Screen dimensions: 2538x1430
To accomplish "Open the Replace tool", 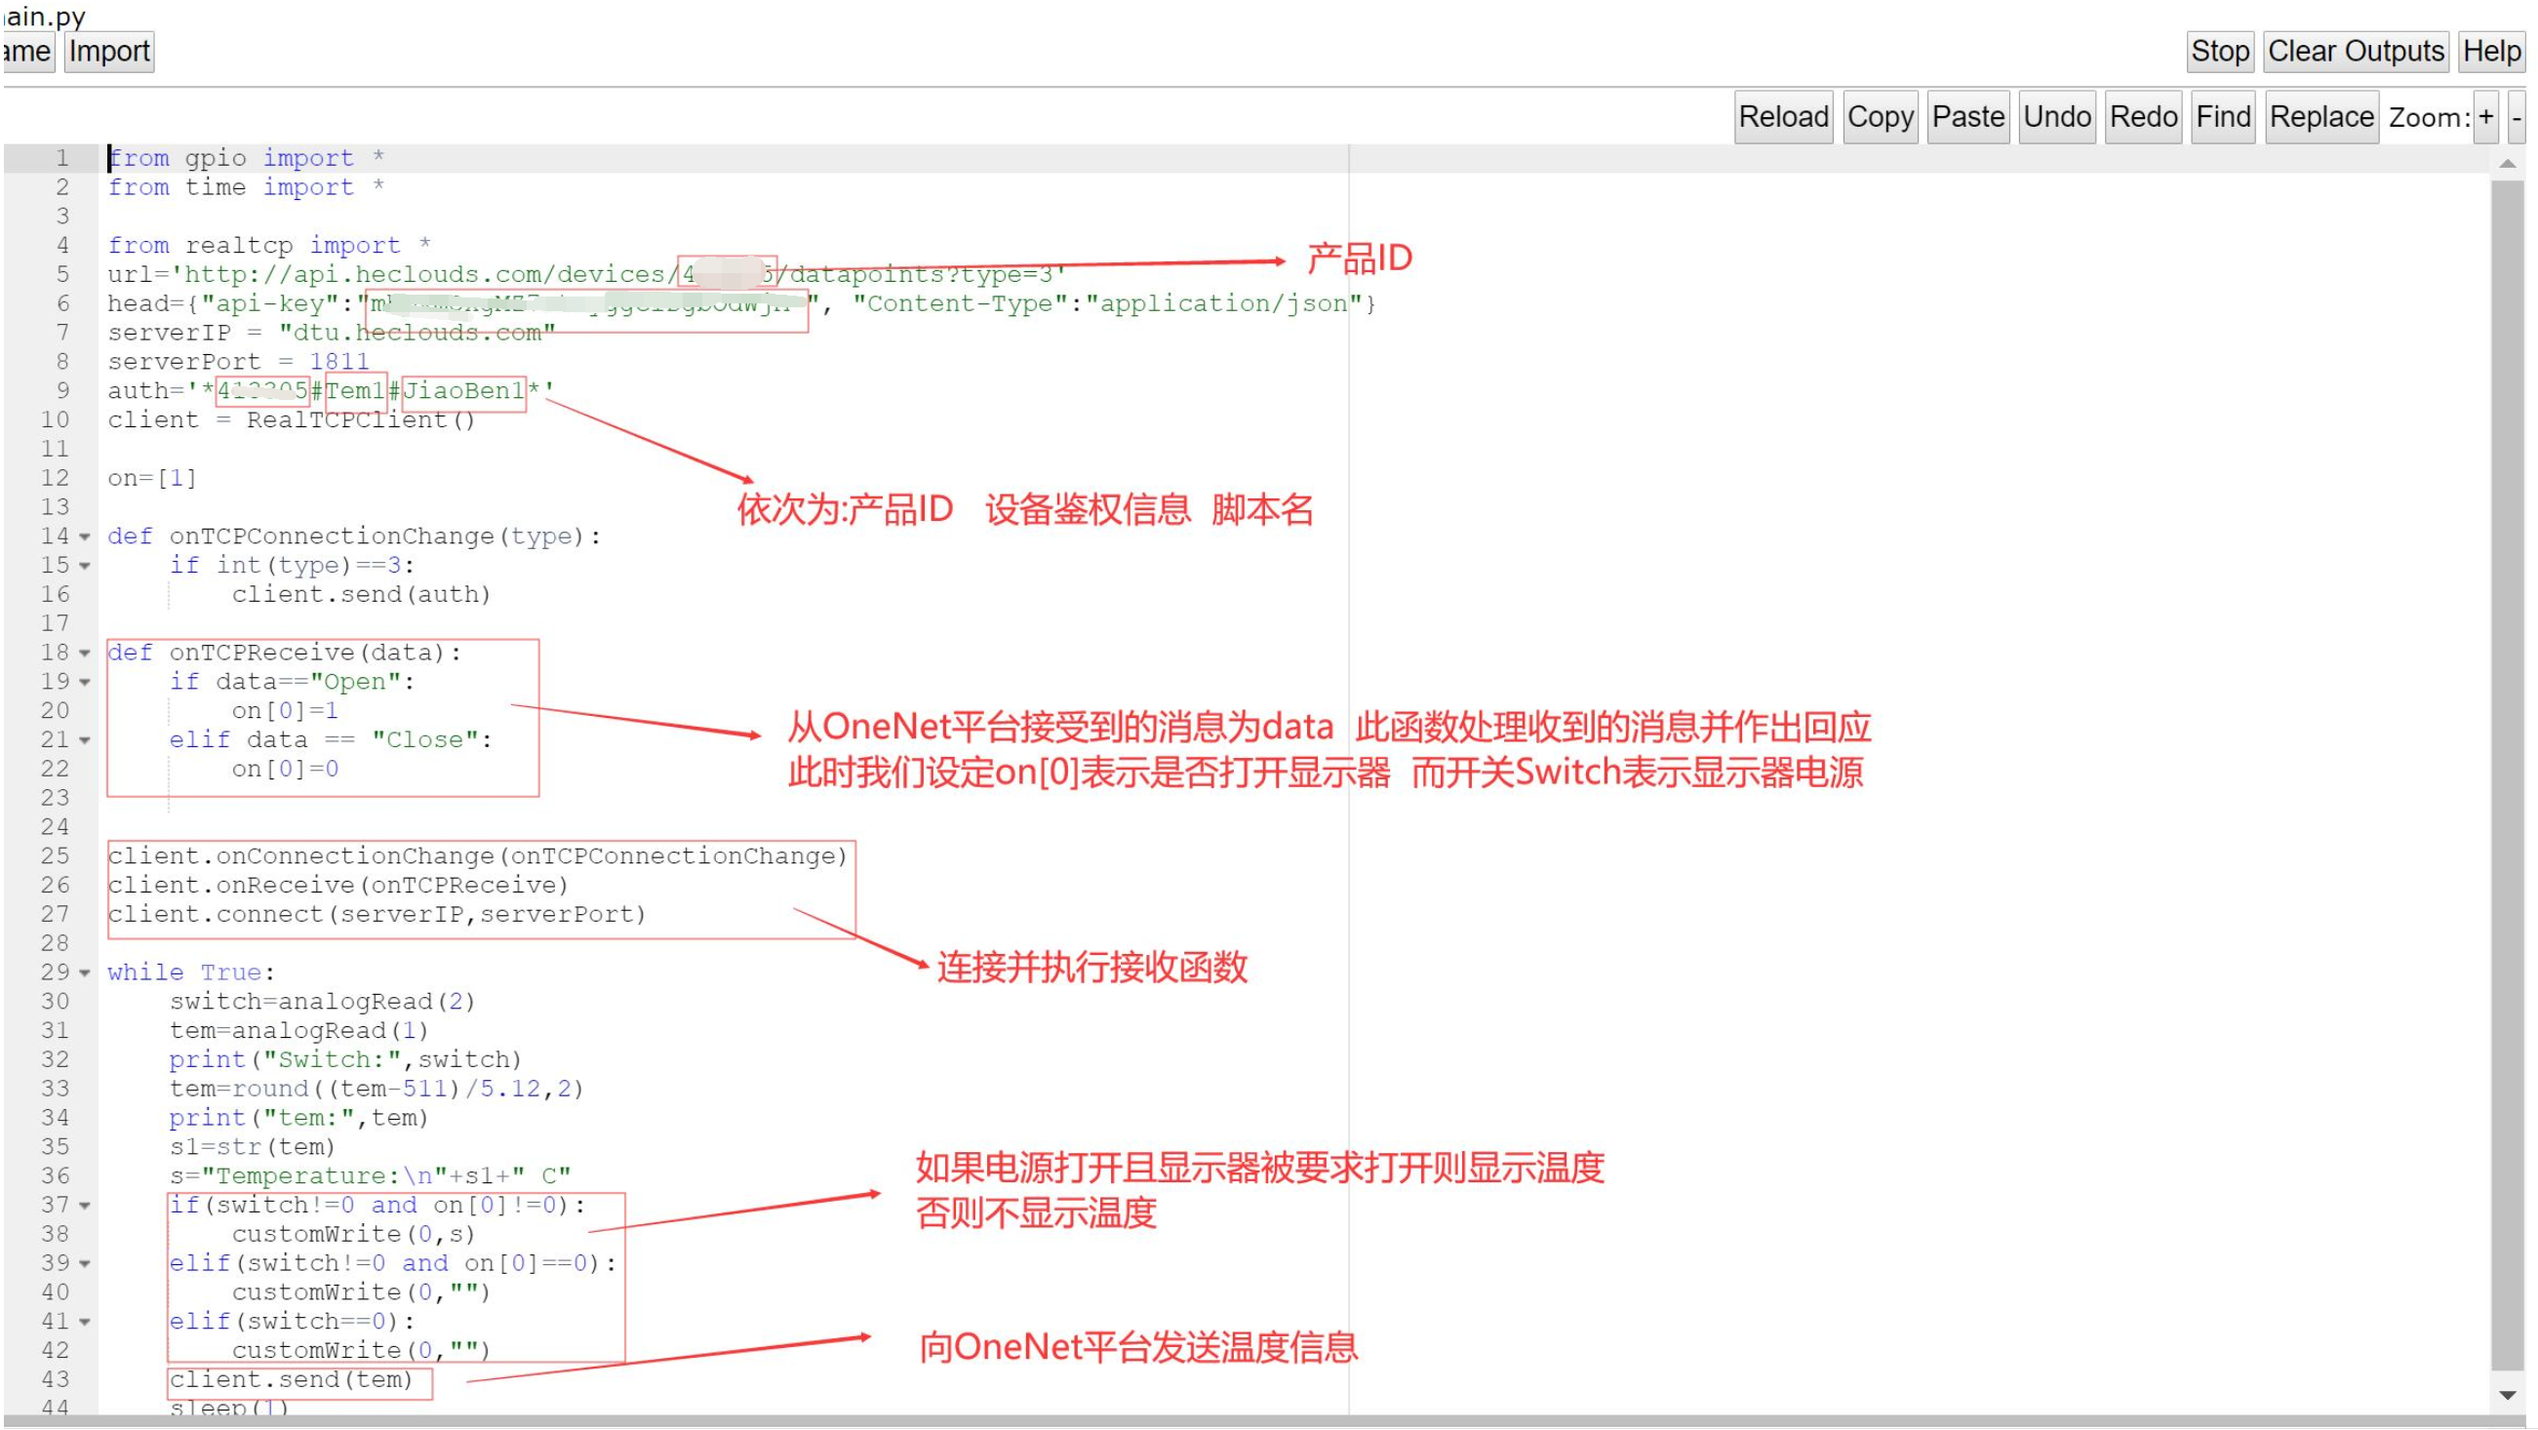I will (x=2320, y=117).
